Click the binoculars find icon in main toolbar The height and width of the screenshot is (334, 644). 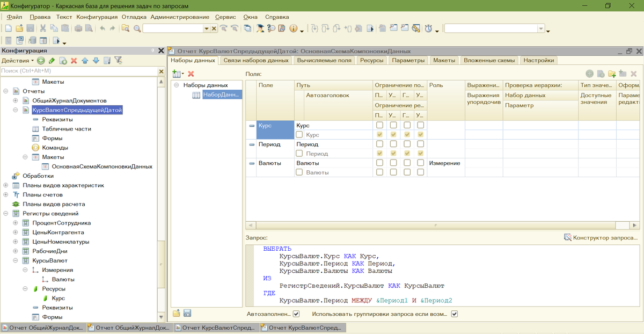137,28
